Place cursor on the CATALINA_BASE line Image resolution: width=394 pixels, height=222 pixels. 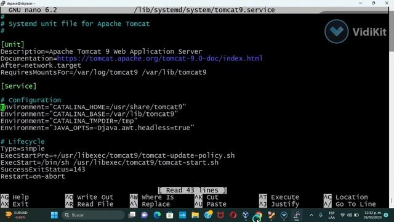pyautogui.click(x=89, y=114)
